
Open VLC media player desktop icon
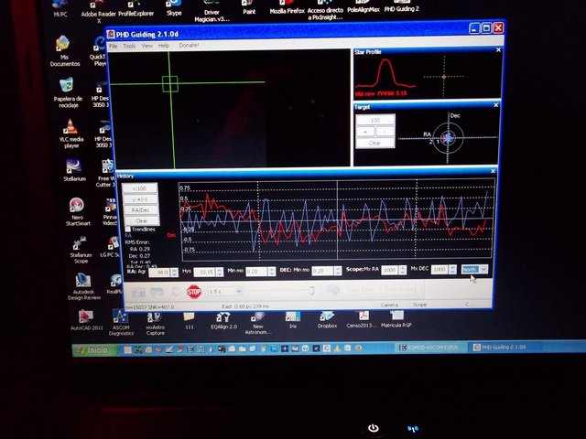[71, 134]
